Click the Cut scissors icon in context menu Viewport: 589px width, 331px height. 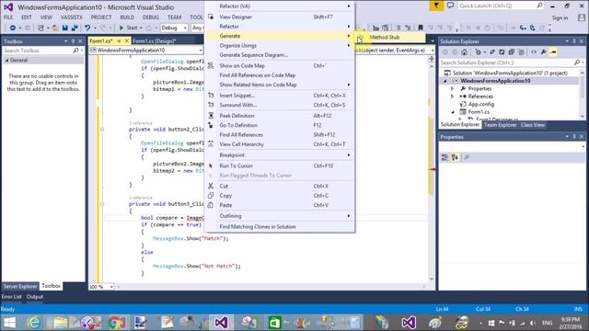point(211,186)
